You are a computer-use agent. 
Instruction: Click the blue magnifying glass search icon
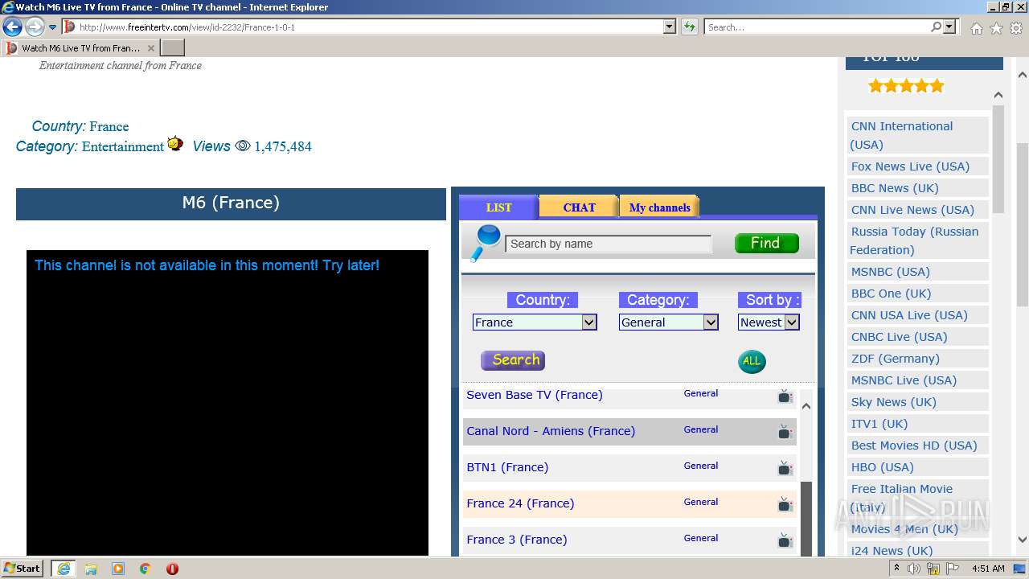pyautogui.click(x=486, y=243)
